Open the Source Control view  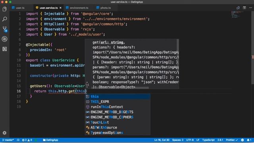[5, 29]
